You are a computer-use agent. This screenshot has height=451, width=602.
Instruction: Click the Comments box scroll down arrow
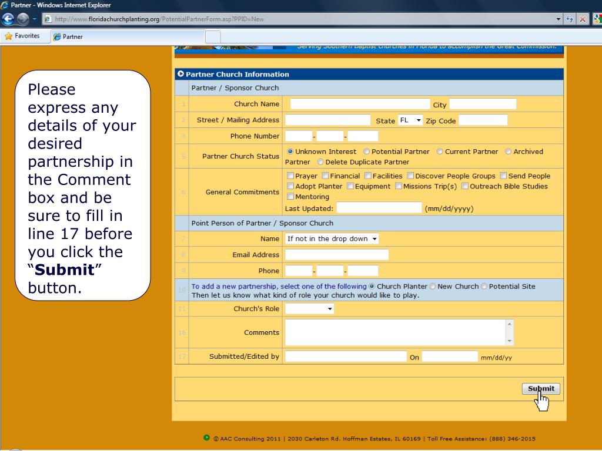click(510, 341)
